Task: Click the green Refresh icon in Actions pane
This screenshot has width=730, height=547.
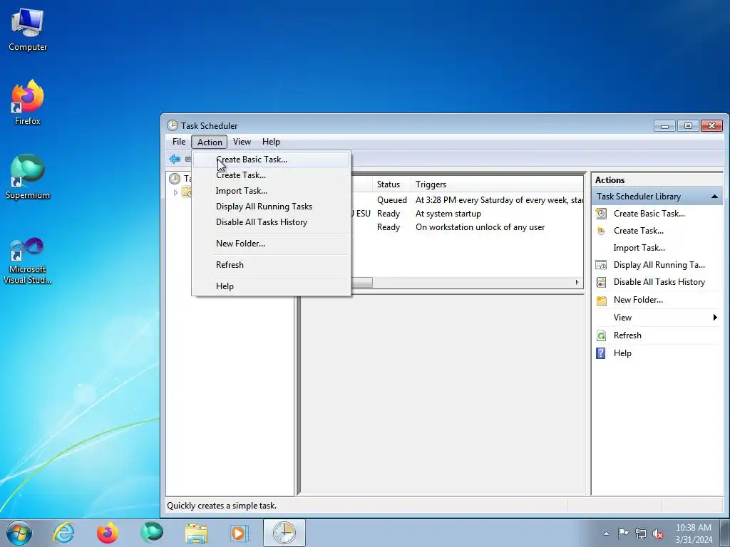Action: (601, 335)
